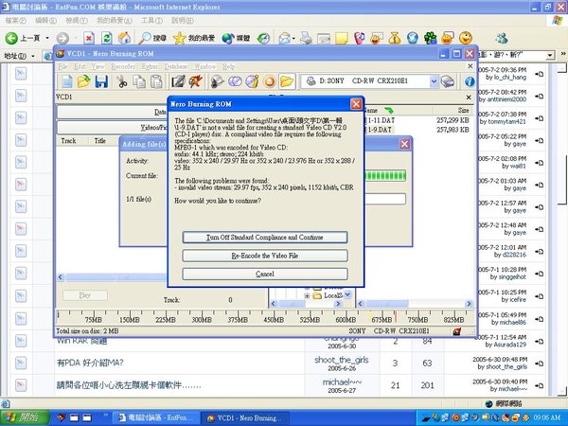Click the Forward arrow in Internet Explorer
The width and height of the screenshot is (568, 426).
point(62,38)
